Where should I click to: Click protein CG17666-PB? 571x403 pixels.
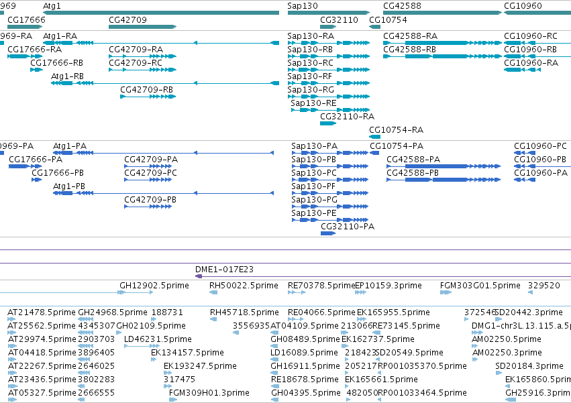(36, 180)
